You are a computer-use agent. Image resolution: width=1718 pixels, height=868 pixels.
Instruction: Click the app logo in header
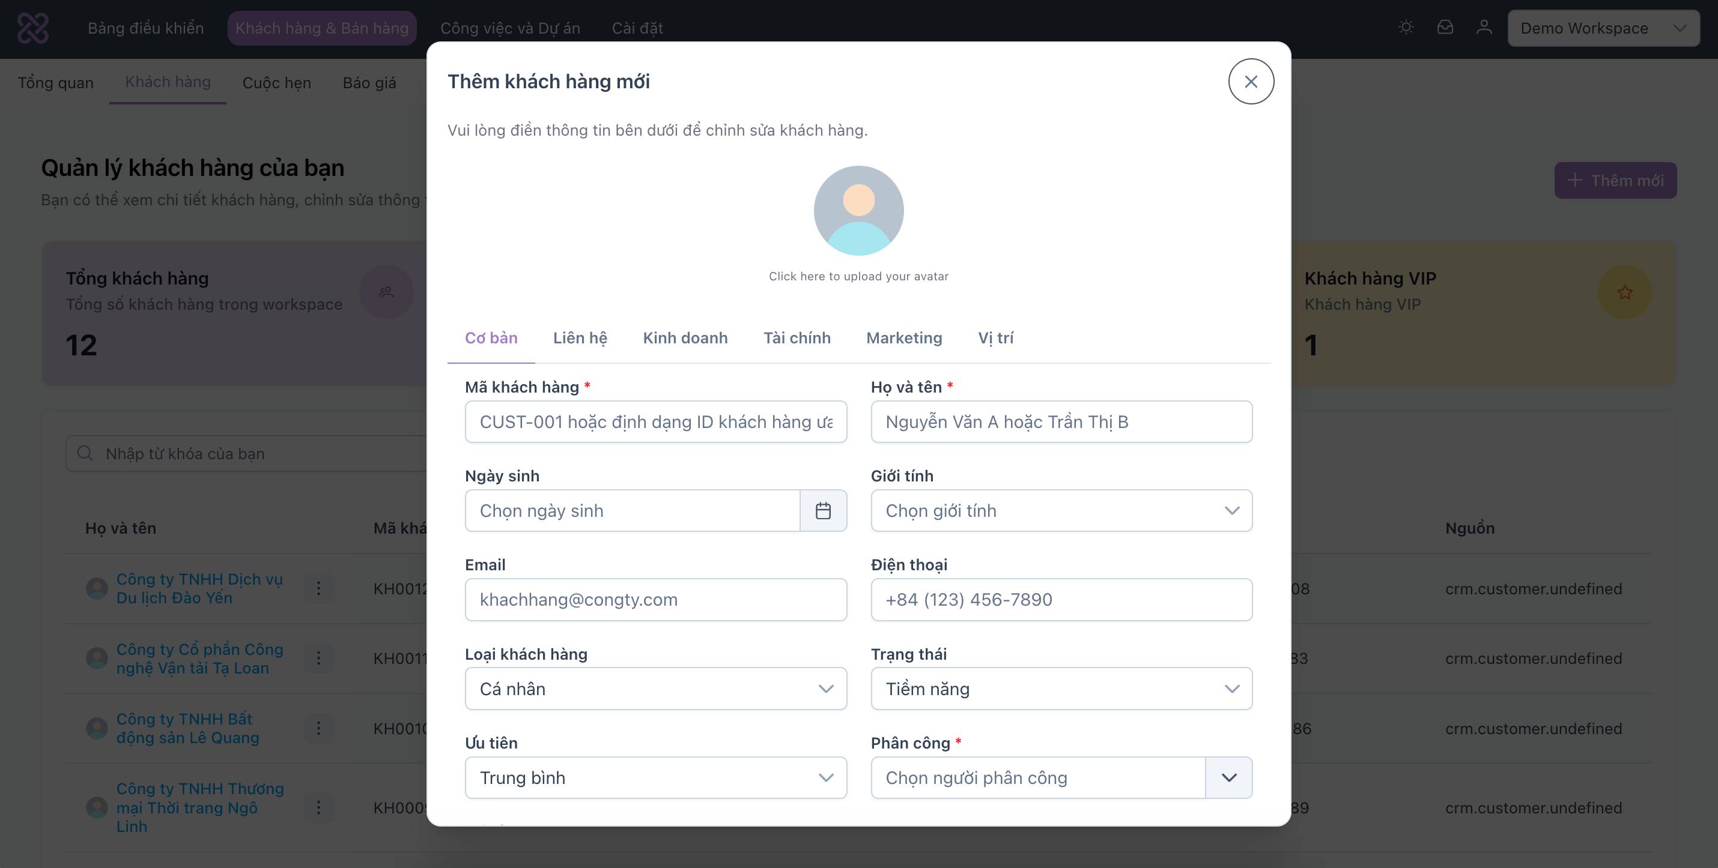point(32,28)
